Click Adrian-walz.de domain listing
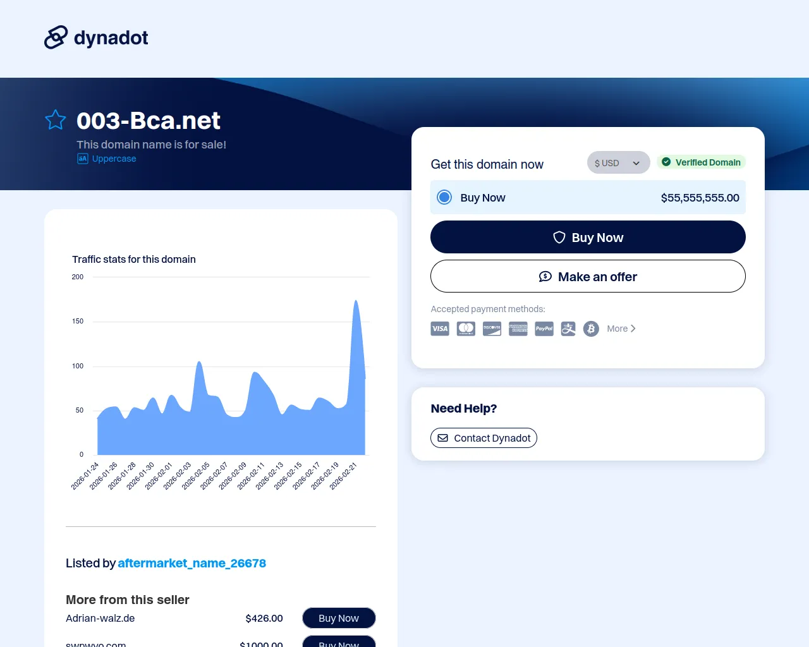This screenshot has width=809, height=647. [100, 618]
